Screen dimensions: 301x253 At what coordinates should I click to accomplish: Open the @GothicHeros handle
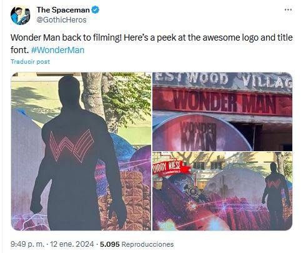pos(61,20)
